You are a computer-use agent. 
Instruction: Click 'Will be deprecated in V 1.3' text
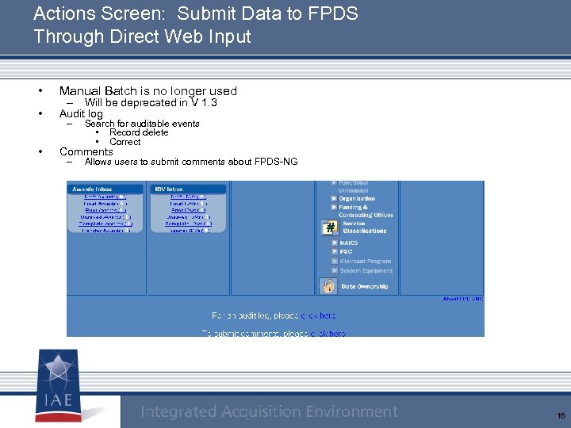click(x=151, y=102)
